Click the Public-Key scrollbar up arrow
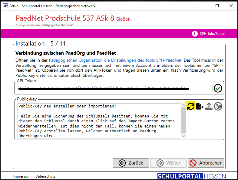 click(183, 105)
